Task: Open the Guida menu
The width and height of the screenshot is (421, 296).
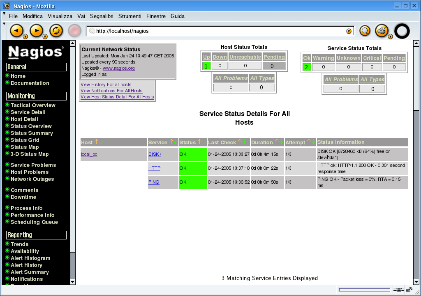Action: (178, 16)
